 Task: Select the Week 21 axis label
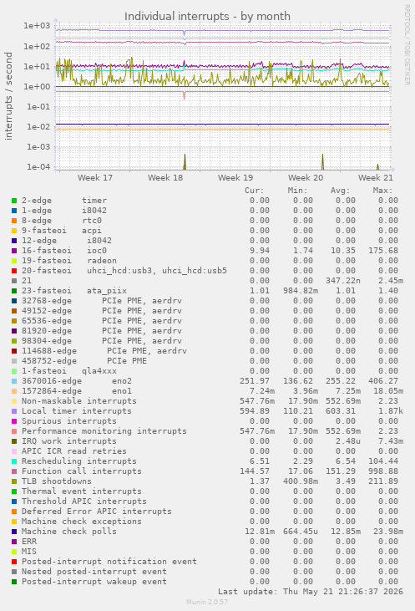coord(375,178)
